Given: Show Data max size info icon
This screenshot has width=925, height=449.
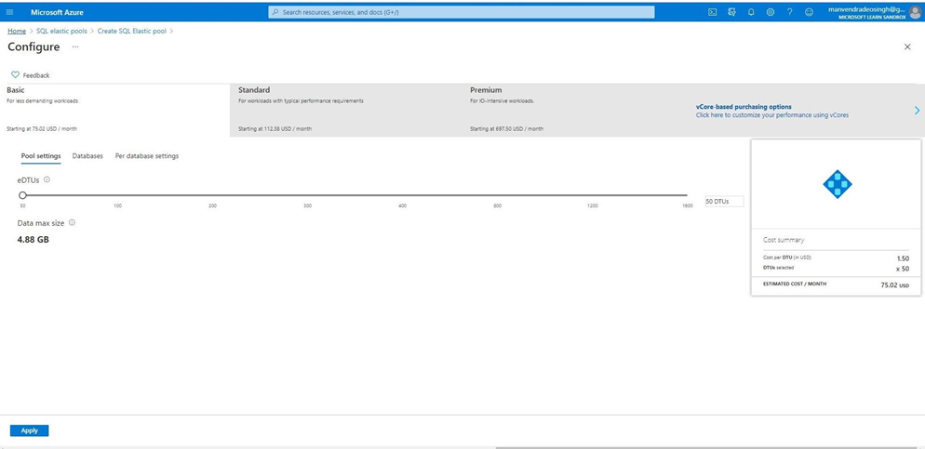Looking at the screenshot, I should 72,223.
